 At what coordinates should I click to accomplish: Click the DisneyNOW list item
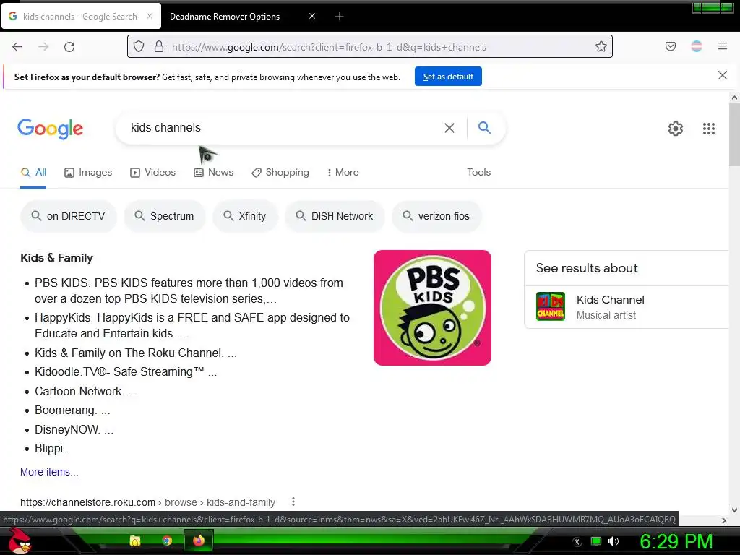74,429
